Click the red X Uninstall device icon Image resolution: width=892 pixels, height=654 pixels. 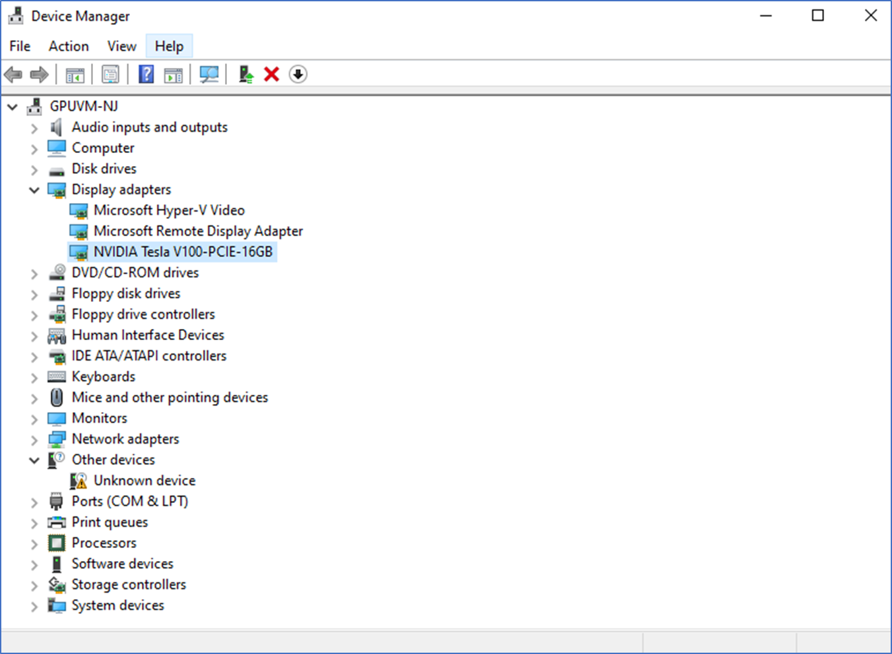(271, 74)
